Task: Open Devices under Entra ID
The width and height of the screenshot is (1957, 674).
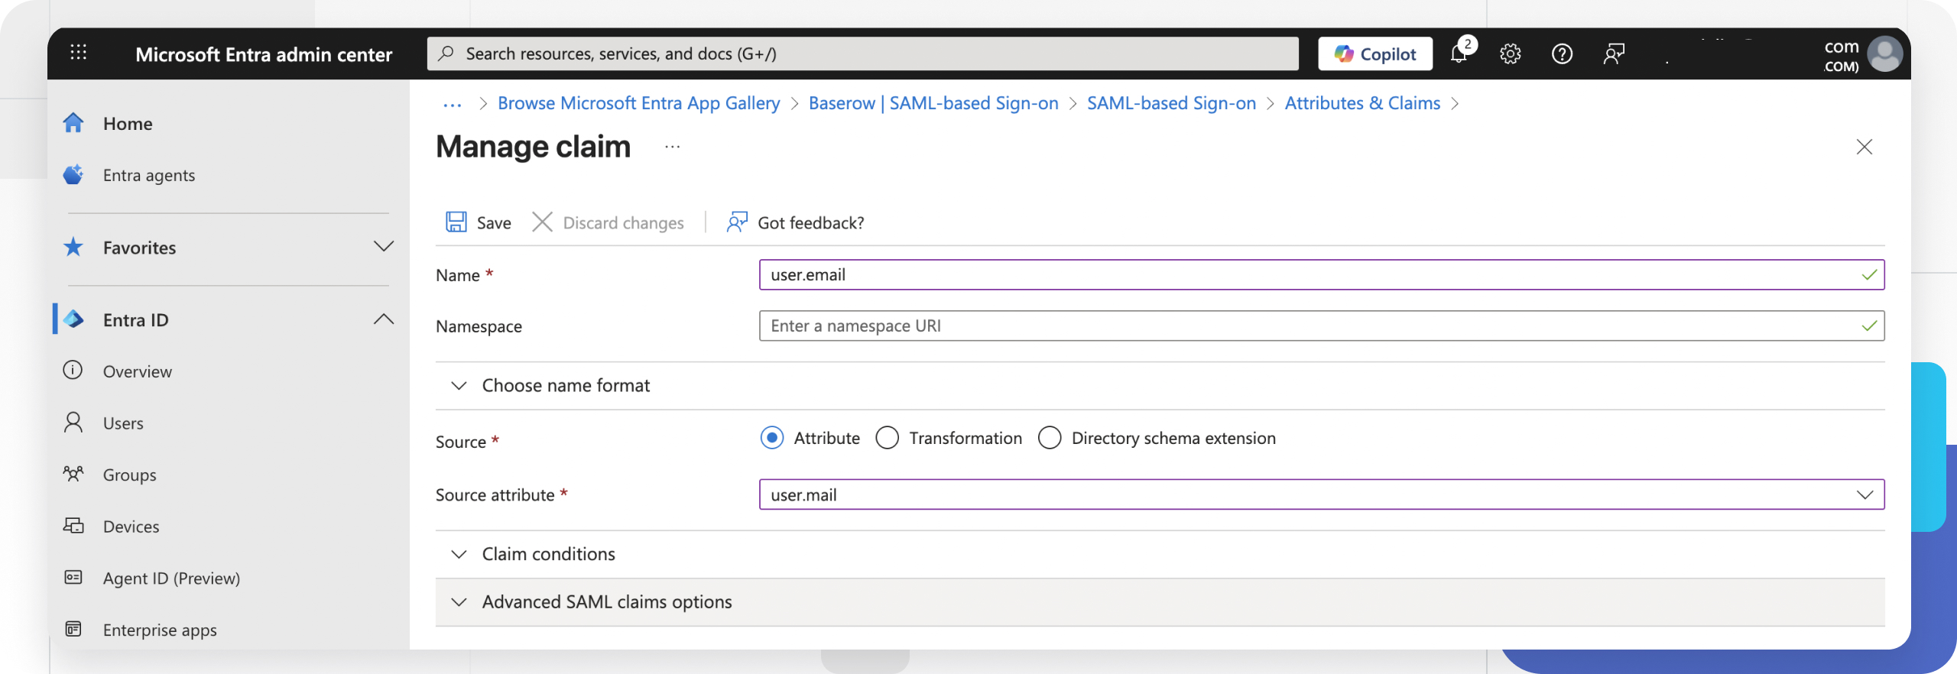Action: coord(131,527)
